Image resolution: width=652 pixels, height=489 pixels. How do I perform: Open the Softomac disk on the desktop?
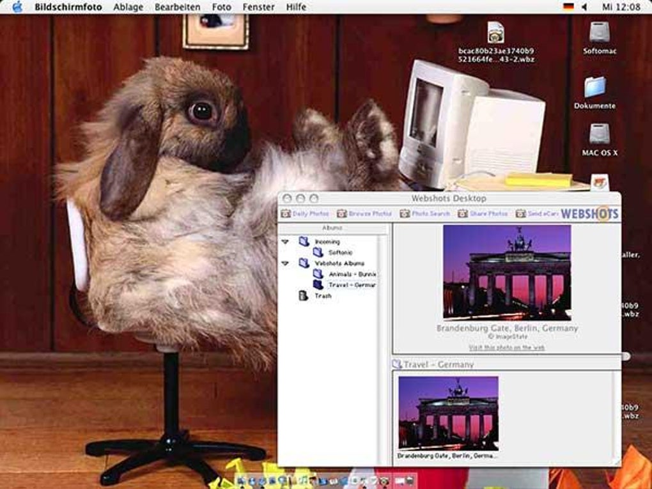tap(598, 31)
